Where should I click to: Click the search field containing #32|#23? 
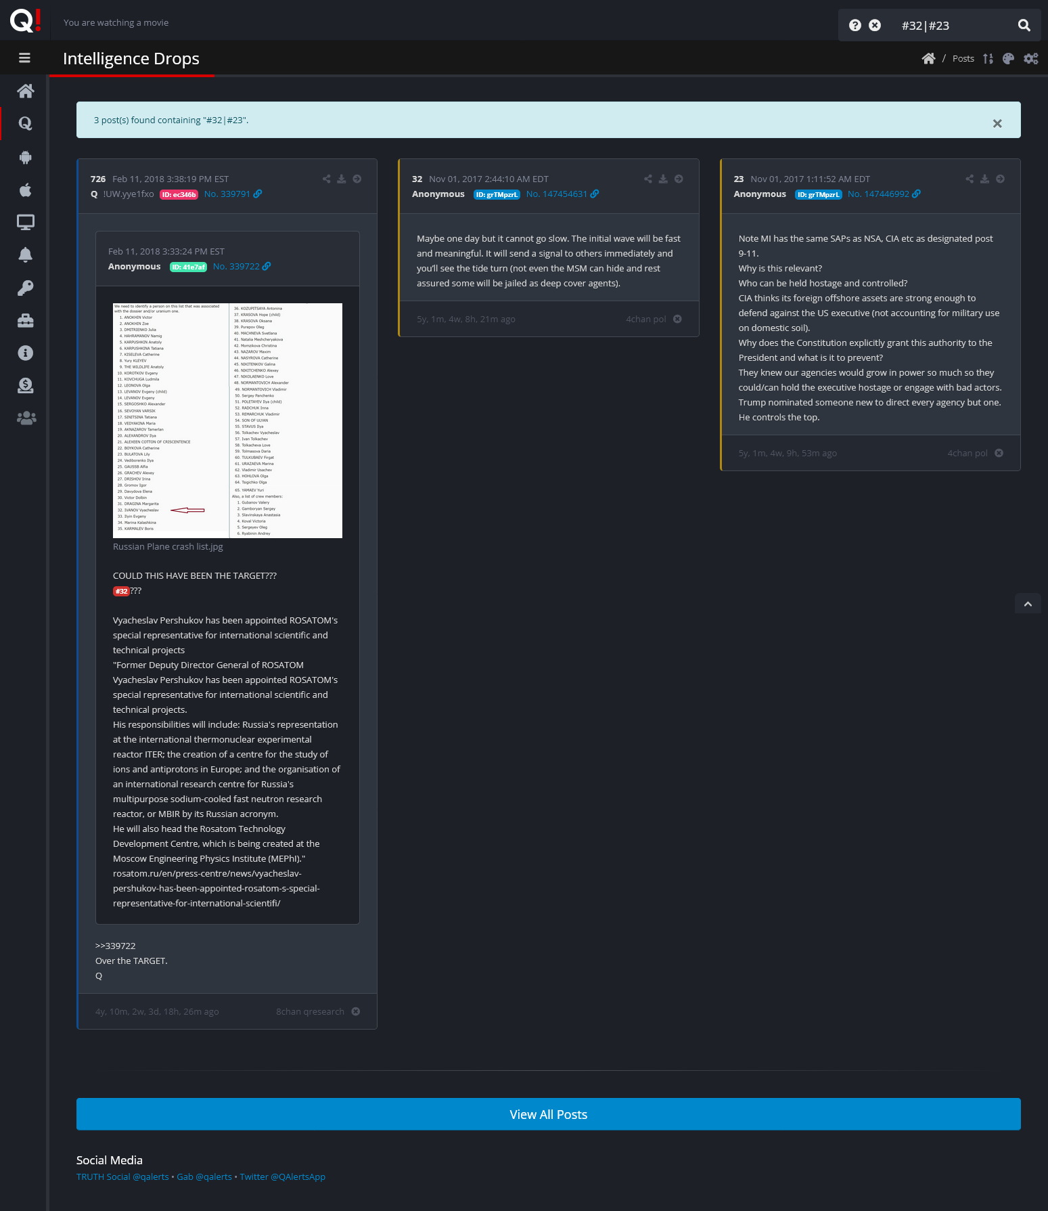(x=954, y=26)
